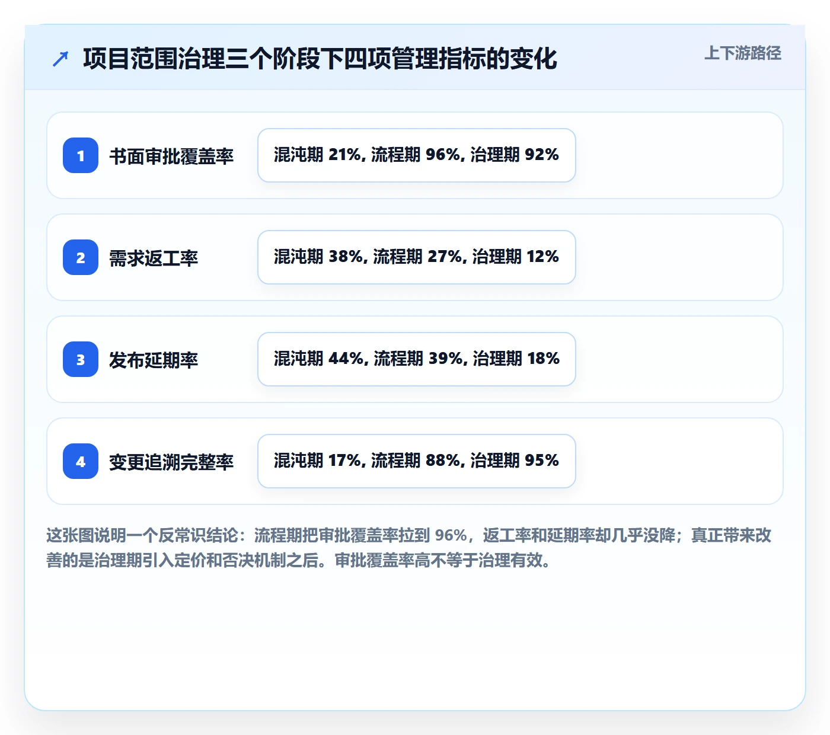830x735 pixels.
Task: Click the 书面审批覆盖率 metric label
Action: (x=171, y=156)
